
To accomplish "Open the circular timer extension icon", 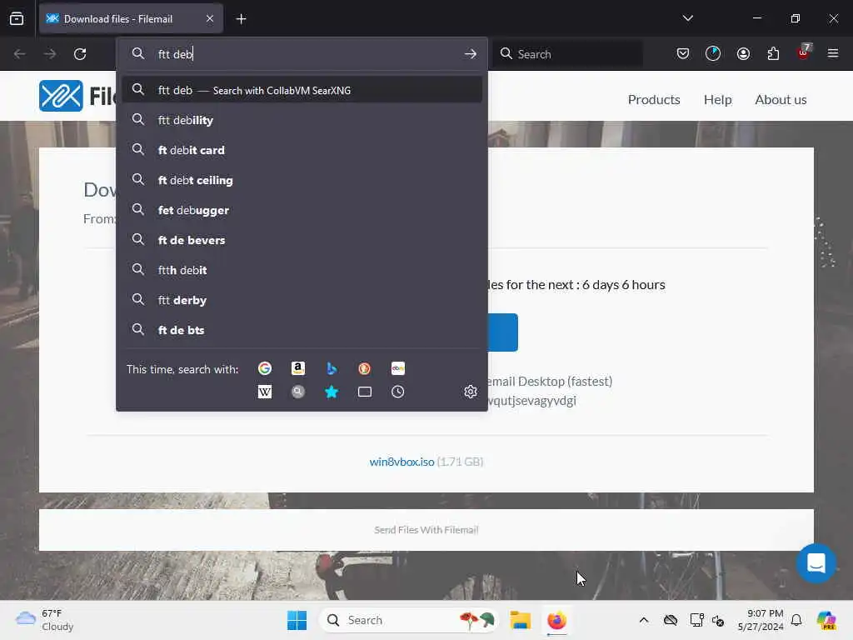I will [x=713, y=53].
